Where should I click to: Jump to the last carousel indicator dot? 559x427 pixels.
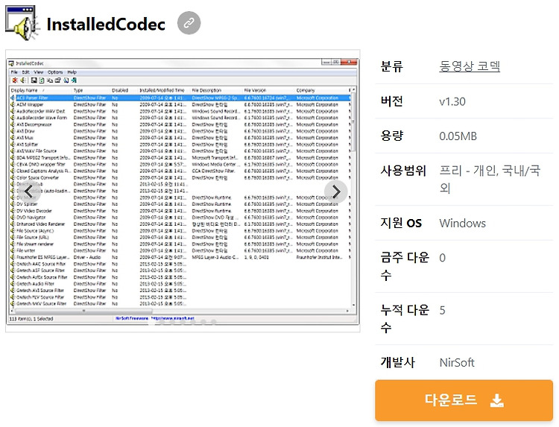[x=214, y=322]
